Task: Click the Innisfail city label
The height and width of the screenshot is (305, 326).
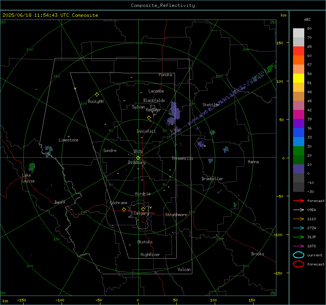Action: [146, 131]
